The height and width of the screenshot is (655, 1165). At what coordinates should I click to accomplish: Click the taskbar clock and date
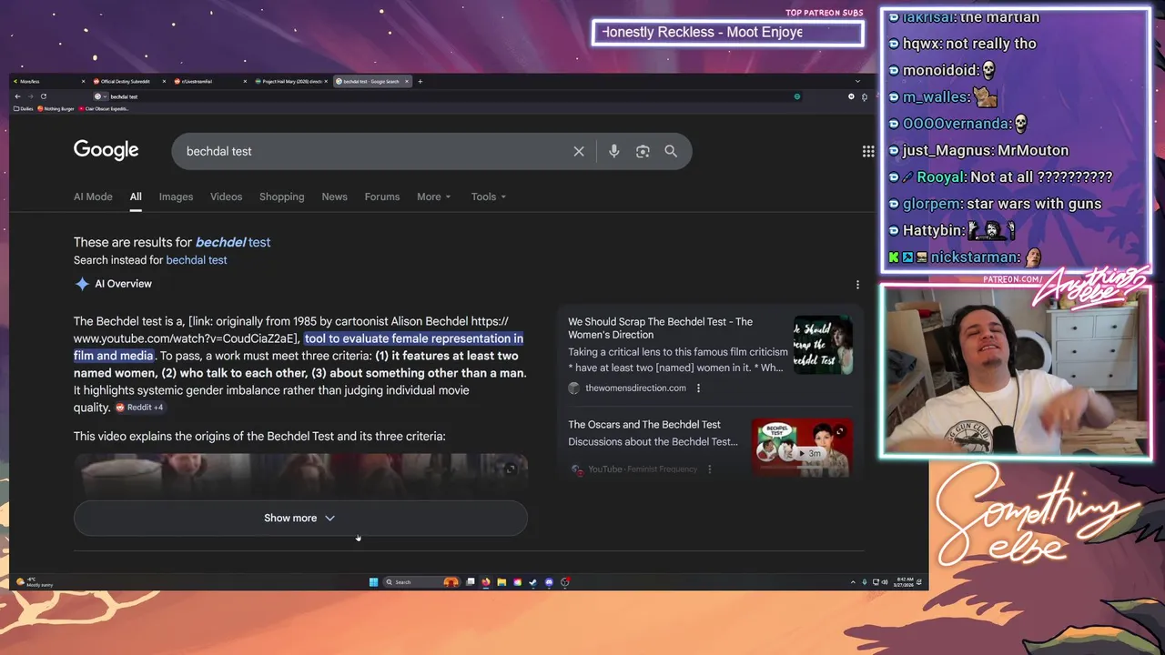click(906, 582)
